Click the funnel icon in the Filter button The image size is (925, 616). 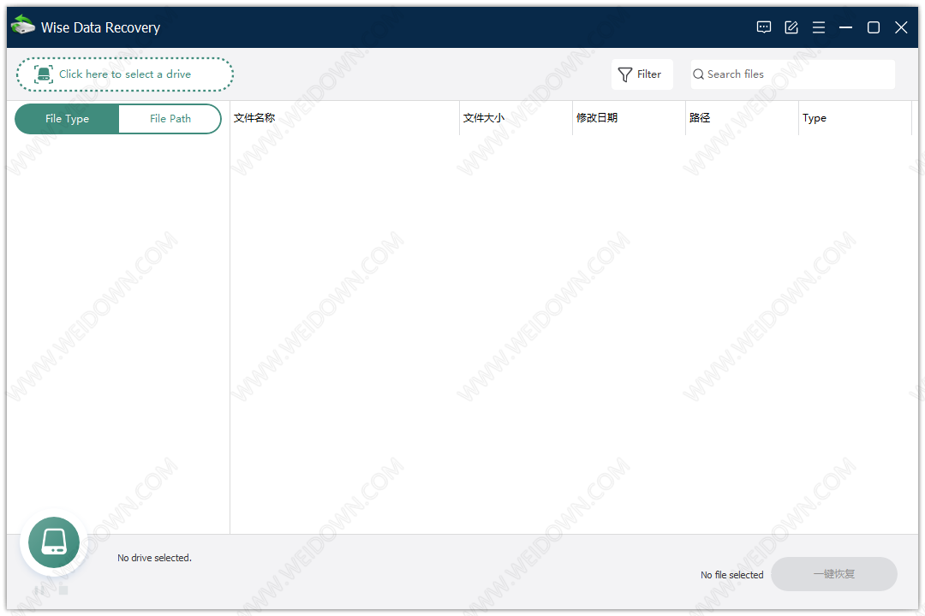pyautogui.click(x=625, y=74)
